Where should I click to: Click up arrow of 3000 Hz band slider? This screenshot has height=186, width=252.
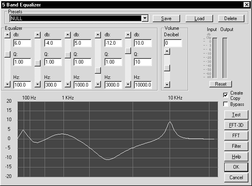[x=98, y=35]
